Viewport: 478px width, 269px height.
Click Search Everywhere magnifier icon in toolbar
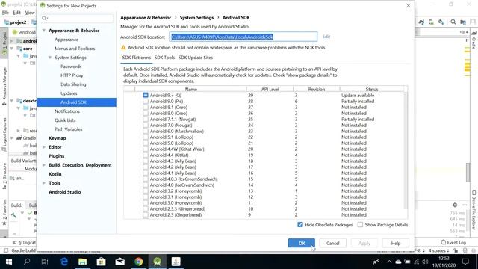453,22
